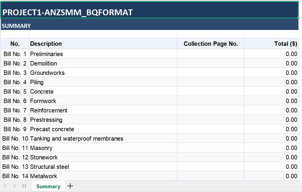Select the Description column header
Screen dimensions: 302x192
tap(103, 44)
